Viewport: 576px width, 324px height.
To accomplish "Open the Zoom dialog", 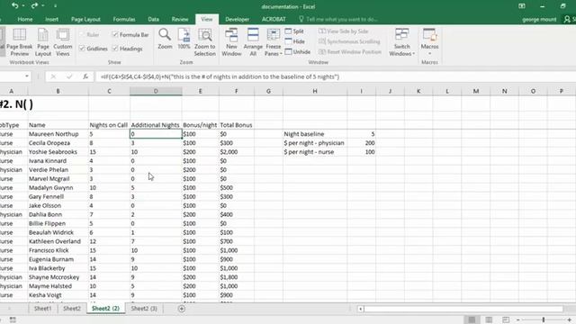I will [165, 39].
